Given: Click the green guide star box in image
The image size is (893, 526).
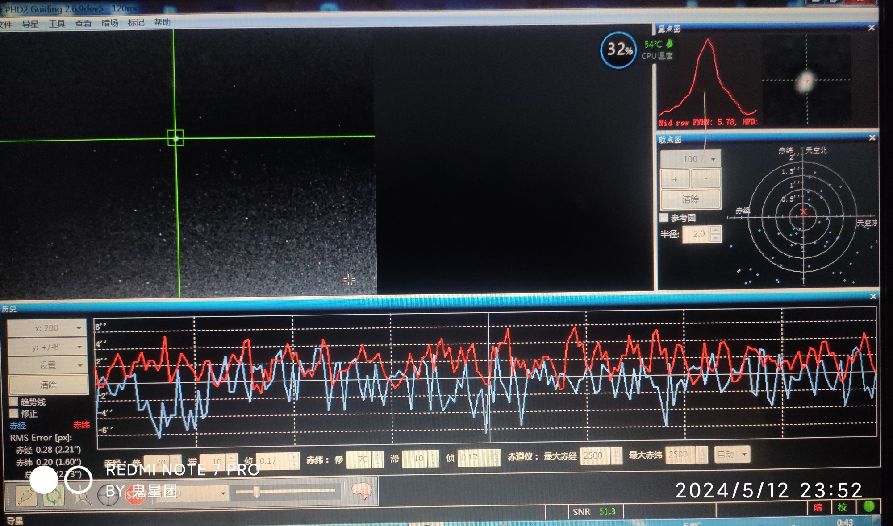Looking at the screenshot, I should [x=175, y=138].
